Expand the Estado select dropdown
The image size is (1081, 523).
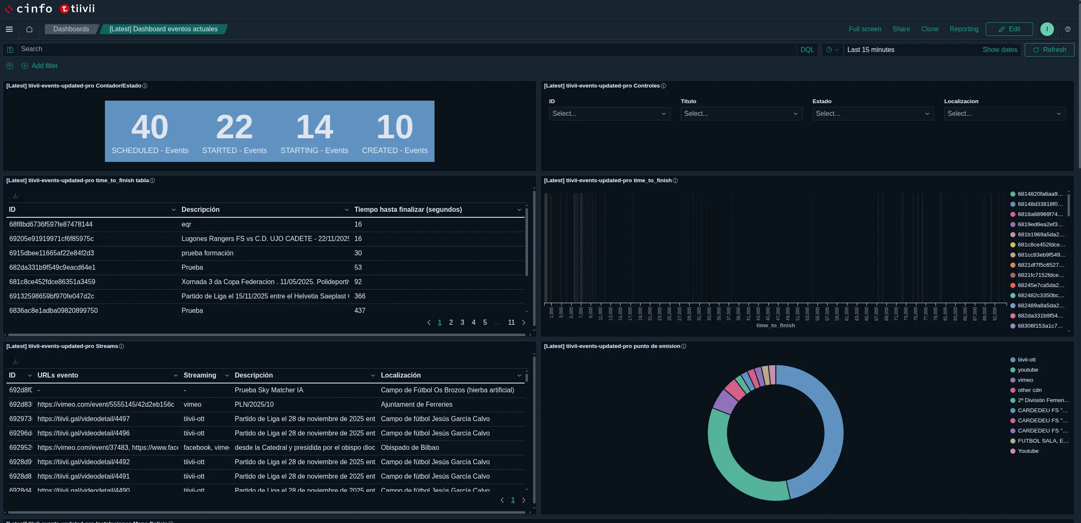(872, 114)
